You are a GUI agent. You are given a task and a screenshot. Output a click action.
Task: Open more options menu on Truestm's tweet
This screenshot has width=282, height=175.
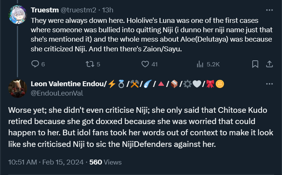pyautogui.click(x=269, y=10)
